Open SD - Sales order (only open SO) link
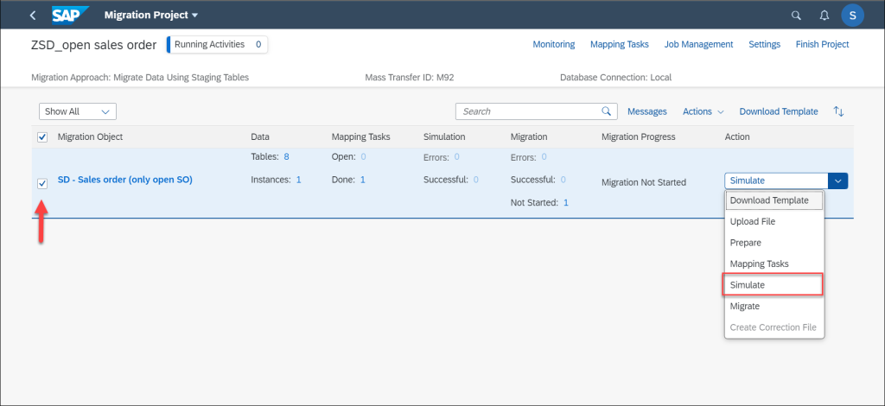 pyautogui.click(x=125, y=180)
